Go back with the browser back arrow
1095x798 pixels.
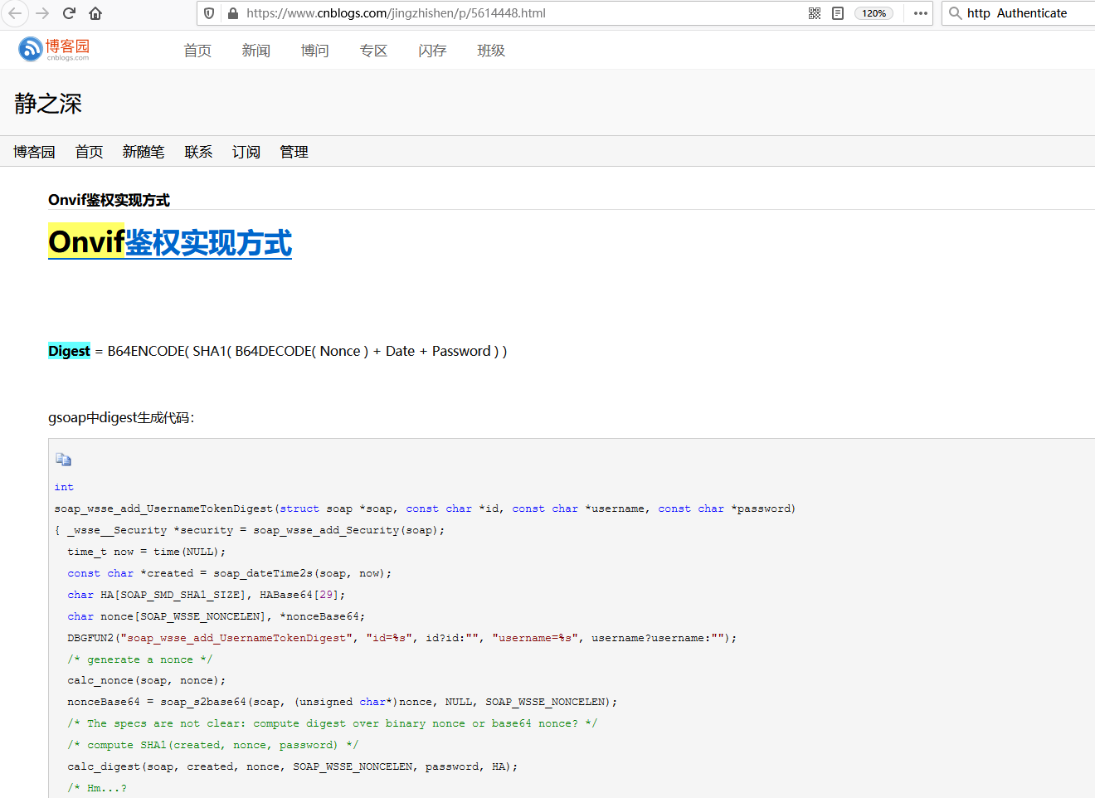(x=15, y=13)
